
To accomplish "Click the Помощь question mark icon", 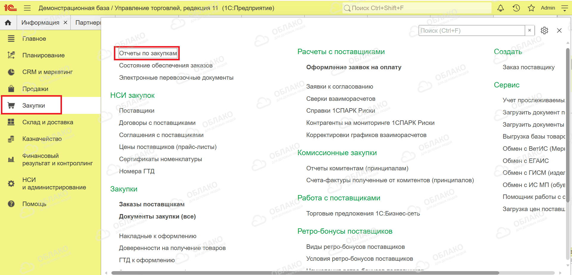I will [x=11, y=204].
